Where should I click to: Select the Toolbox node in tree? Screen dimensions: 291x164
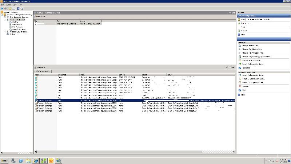pos(12,34)
